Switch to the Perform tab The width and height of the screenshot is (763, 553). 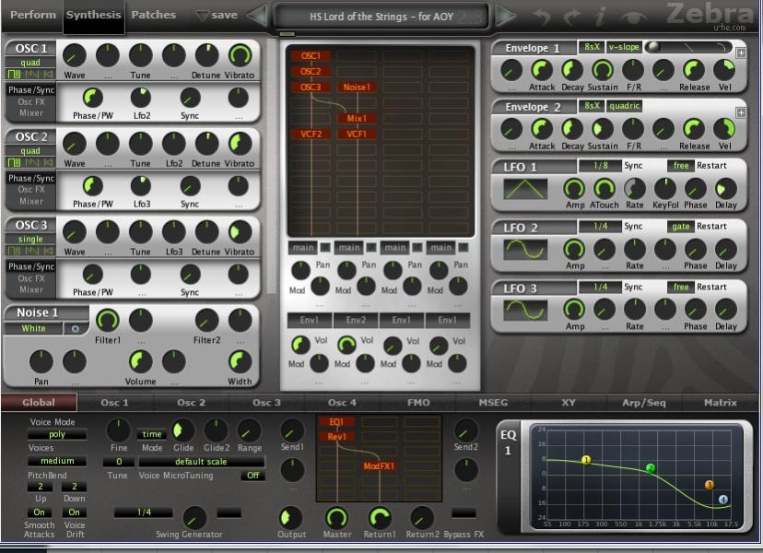coord(33,15)
